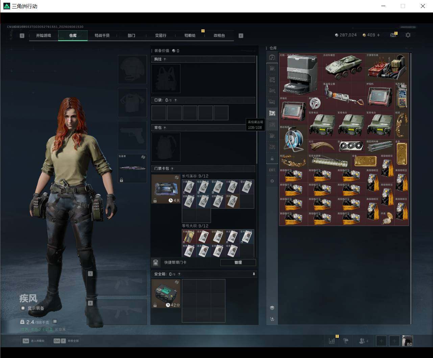Click the sort warehouse icon at sidebar bottom
This screenshot has height=358, width=433.
click(x=272, y=319)
